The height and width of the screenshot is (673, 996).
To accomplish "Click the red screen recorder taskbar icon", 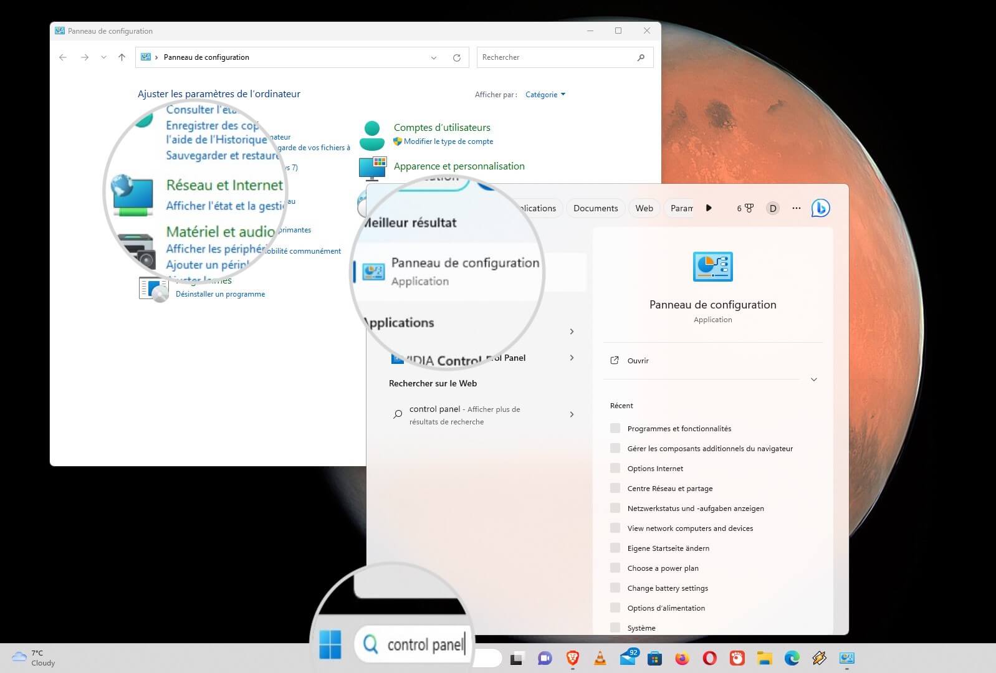I will pos(737,659).
